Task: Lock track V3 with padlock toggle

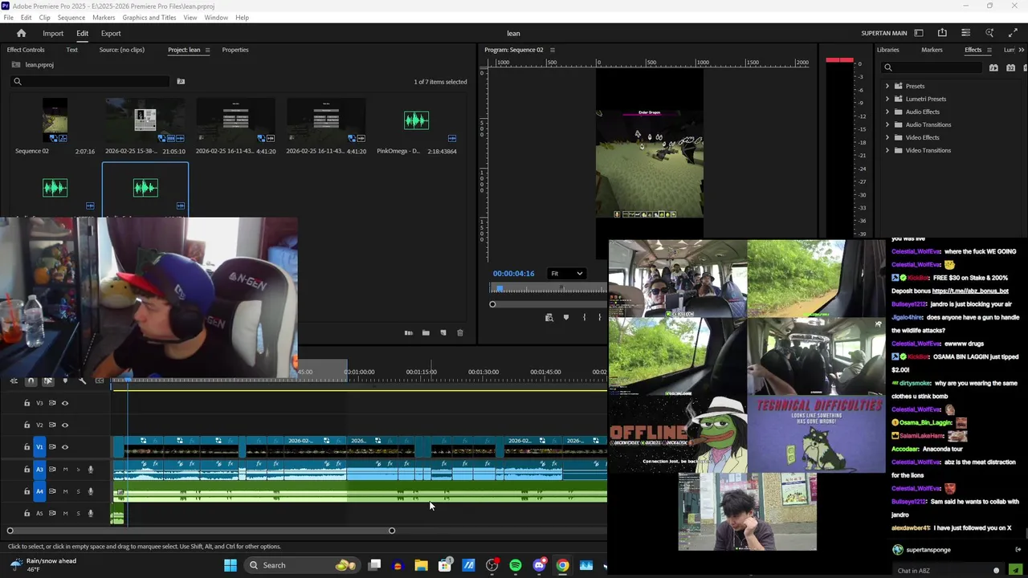Action: coord(27,403)
